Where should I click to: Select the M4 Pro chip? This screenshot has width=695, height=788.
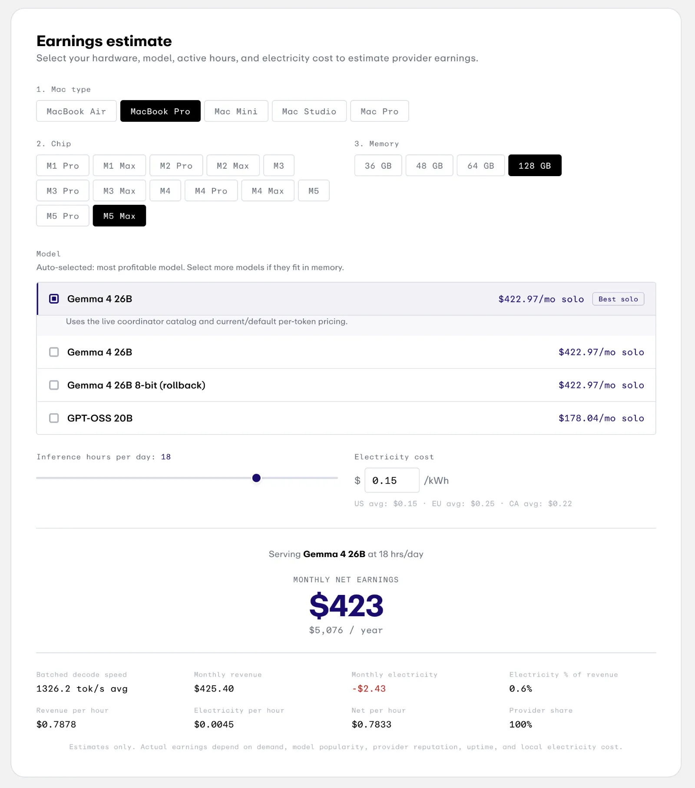click(x=211, y=191)
